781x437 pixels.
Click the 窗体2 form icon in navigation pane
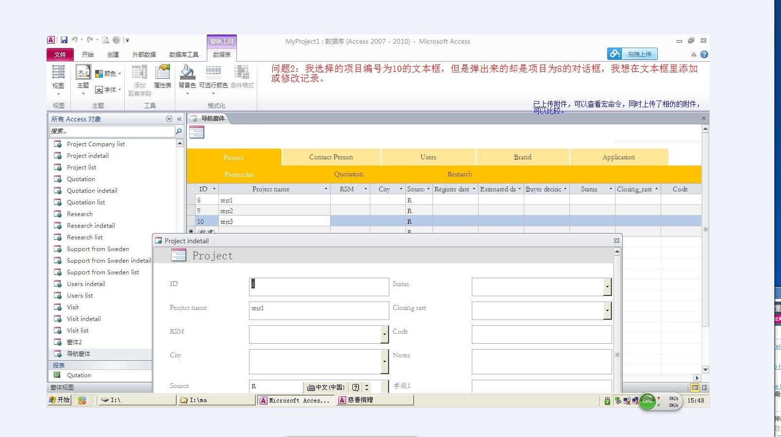pos(58,342)
